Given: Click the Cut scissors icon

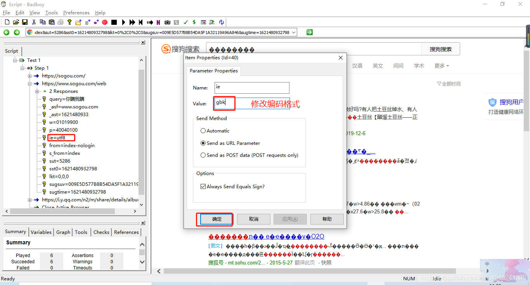Looking at the screenshot, I should click(34, 22).
